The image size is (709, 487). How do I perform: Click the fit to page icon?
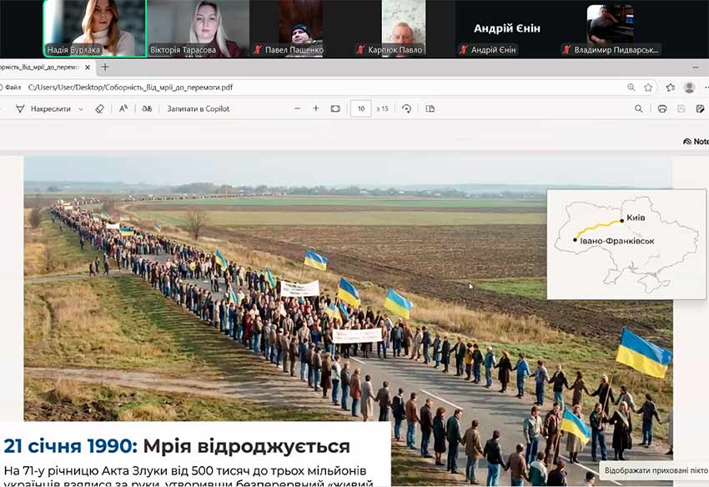[x=335, y=108]
